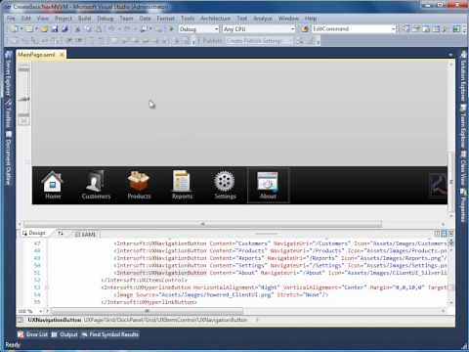Open the Help menu

(x=311, y=19)
